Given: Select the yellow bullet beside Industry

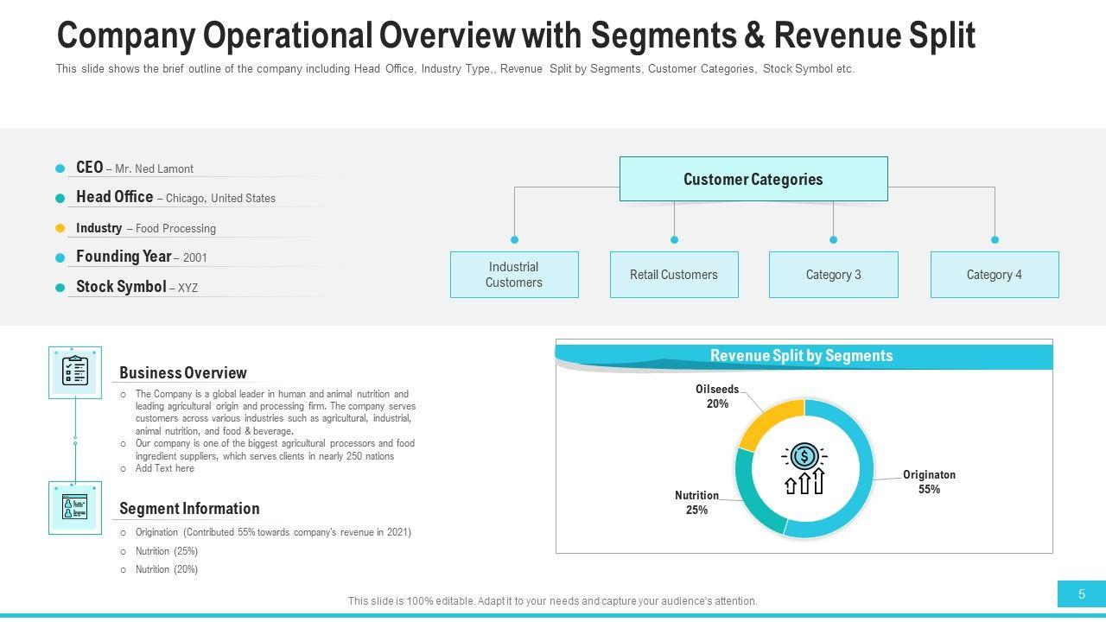Looking at the screenshot, I should tap(60, 228).
